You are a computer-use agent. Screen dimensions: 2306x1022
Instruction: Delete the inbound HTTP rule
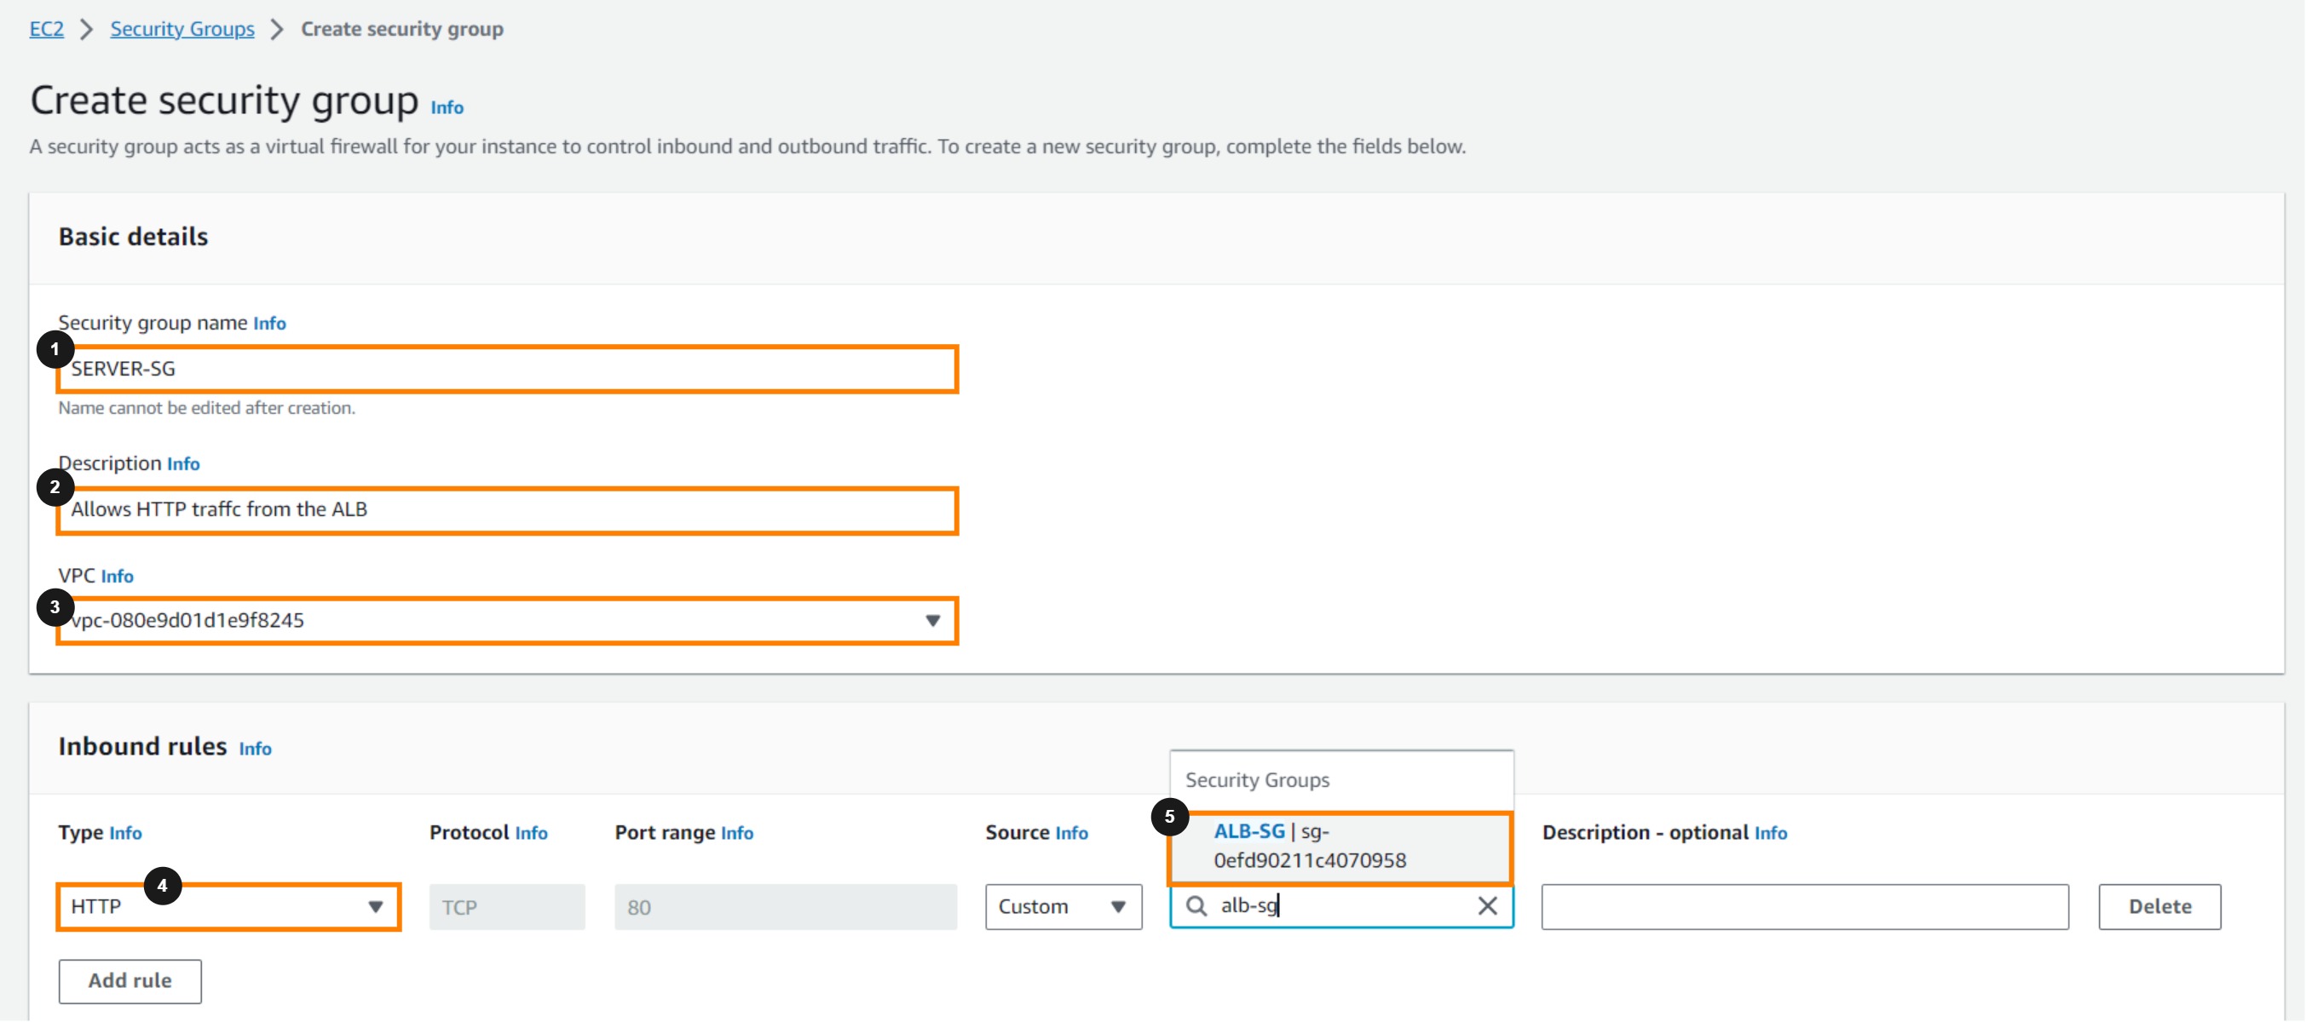[2159, 906]
